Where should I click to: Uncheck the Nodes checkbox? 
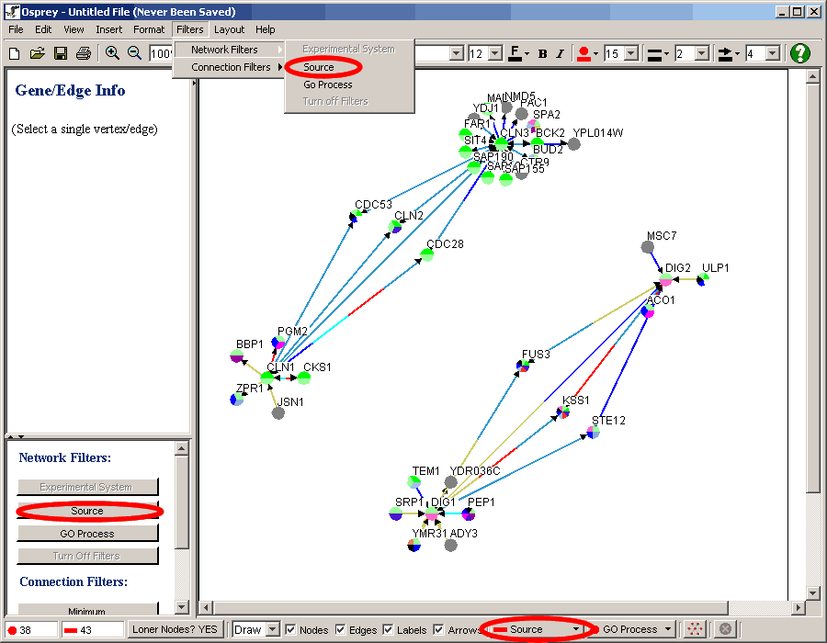tap(290, 630)
